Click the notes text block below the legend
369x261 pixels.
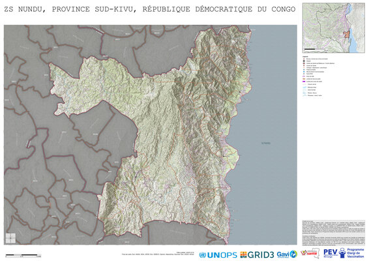click(333, 233)
